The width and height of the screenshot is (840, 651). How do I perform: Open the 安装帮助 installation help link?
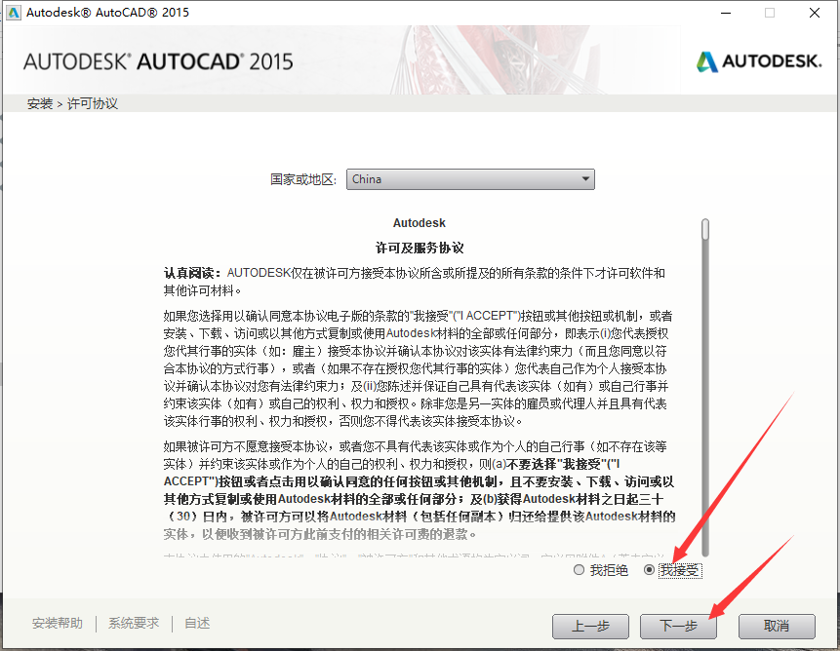click(58, 623)
